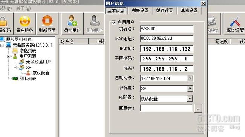Select 磁盘列表 text in the tree

[x=28, y=51]
